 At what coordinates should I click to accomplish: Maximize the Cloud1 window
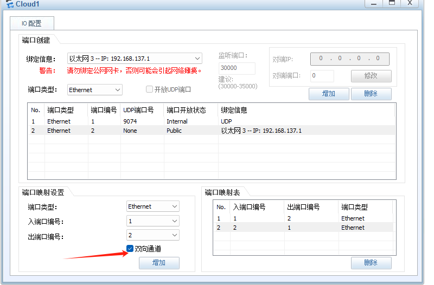(x=392, y=3)
